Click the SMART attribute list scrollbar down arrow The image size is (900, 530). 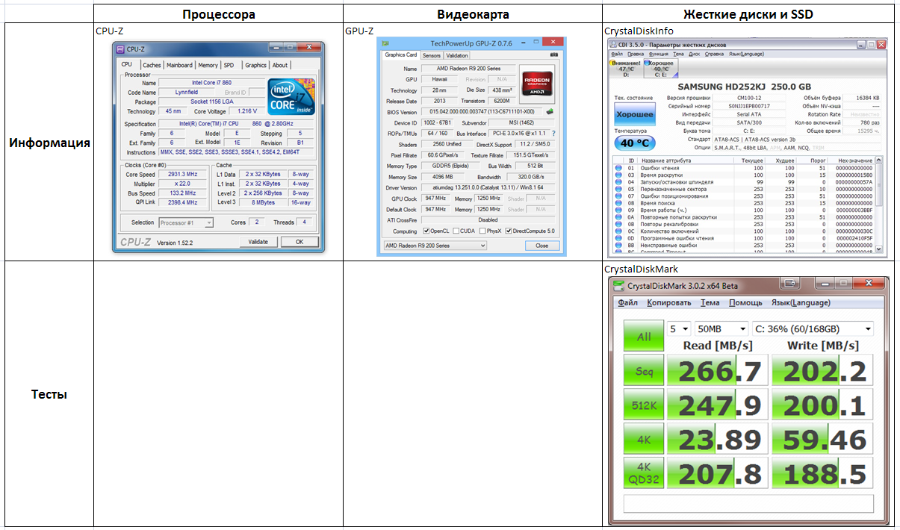[x=878, y=249]
